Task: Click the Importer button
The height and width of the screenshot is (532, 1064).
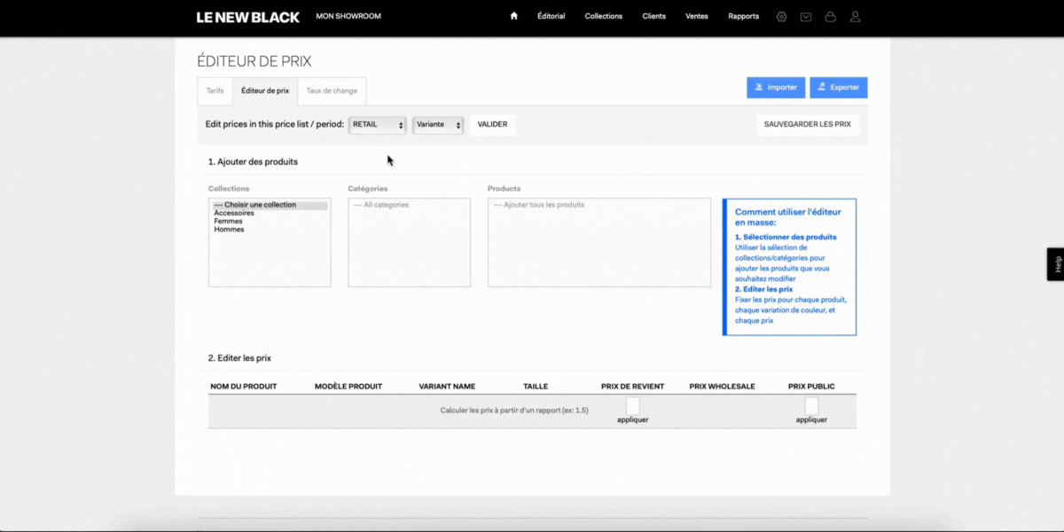Action: (776, 87)
